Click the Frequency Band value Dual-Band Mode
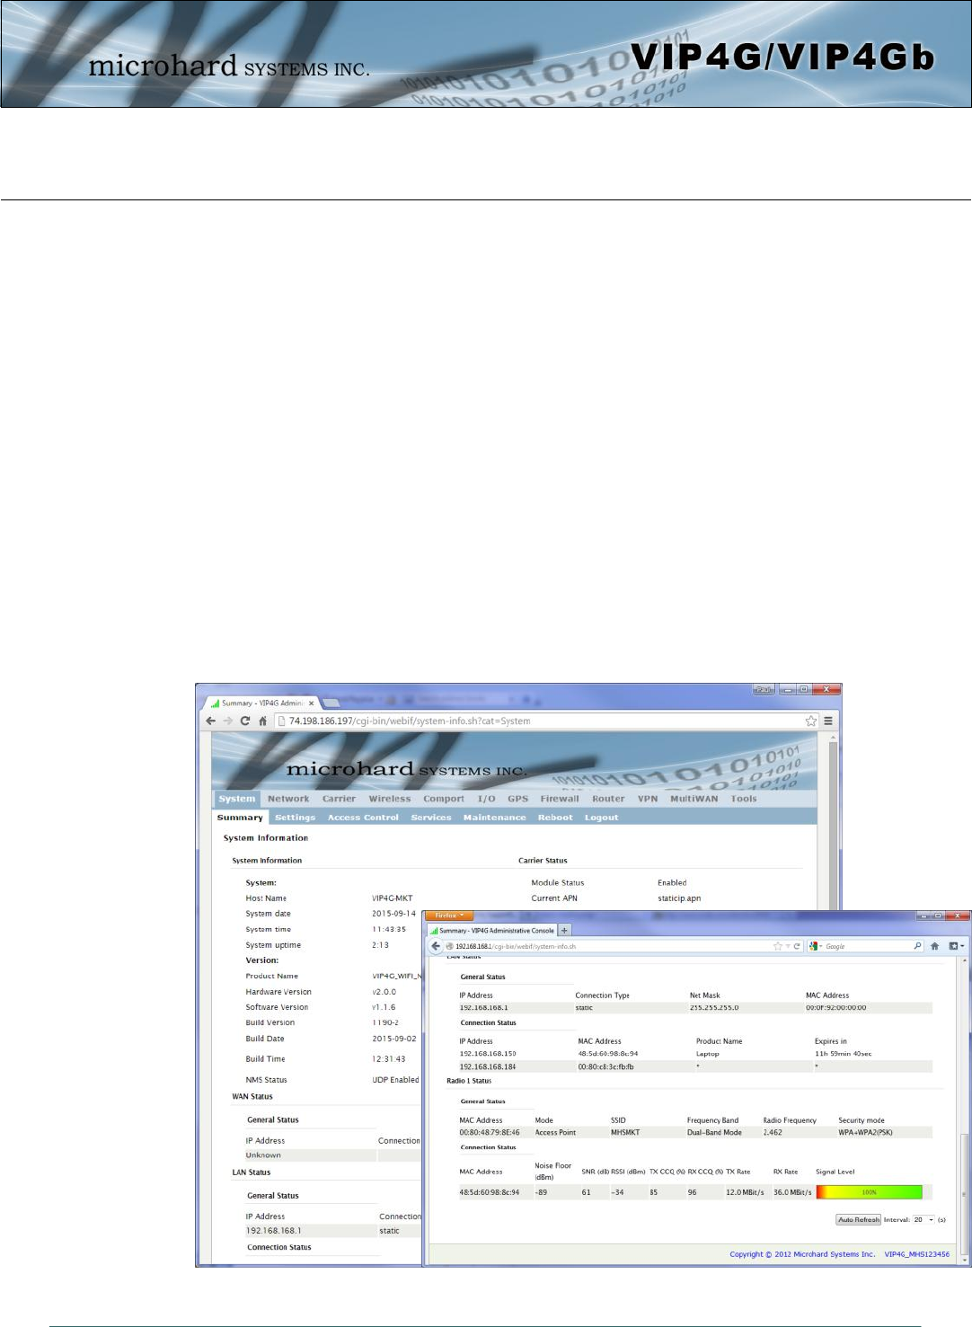The height and width of the screenshot is (1327, 972). pyautogui.click(x=714, y=1133)
